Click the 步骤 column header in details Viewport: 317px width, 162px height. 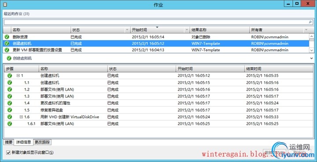[x=21, y=69]
